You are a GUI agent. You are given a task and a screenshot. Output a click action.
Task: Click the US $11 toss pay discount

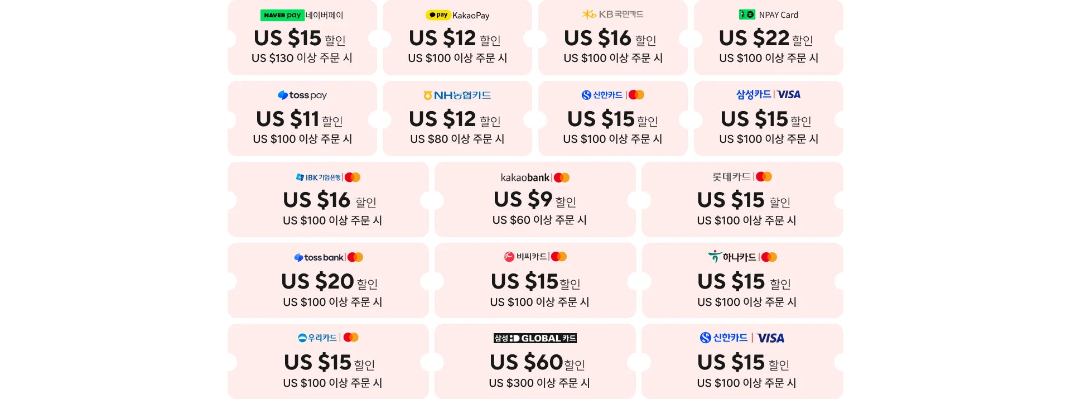coord(302,119)
